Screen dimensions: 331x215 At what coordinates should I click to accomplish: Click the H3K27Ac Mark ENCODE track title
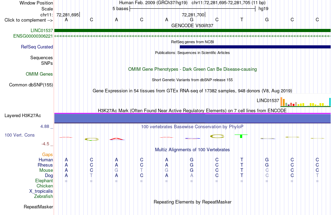coord(192,111)
